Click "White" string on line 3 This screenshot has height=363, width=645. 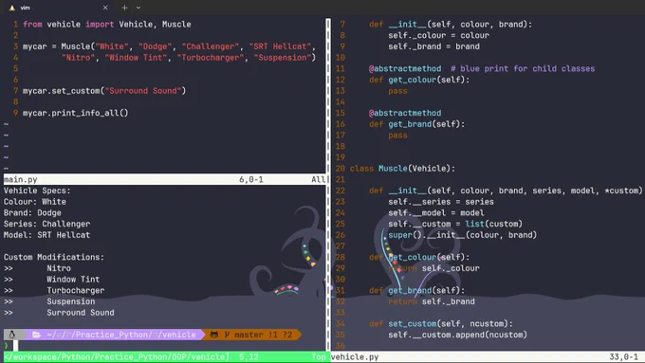pos(112,46)
